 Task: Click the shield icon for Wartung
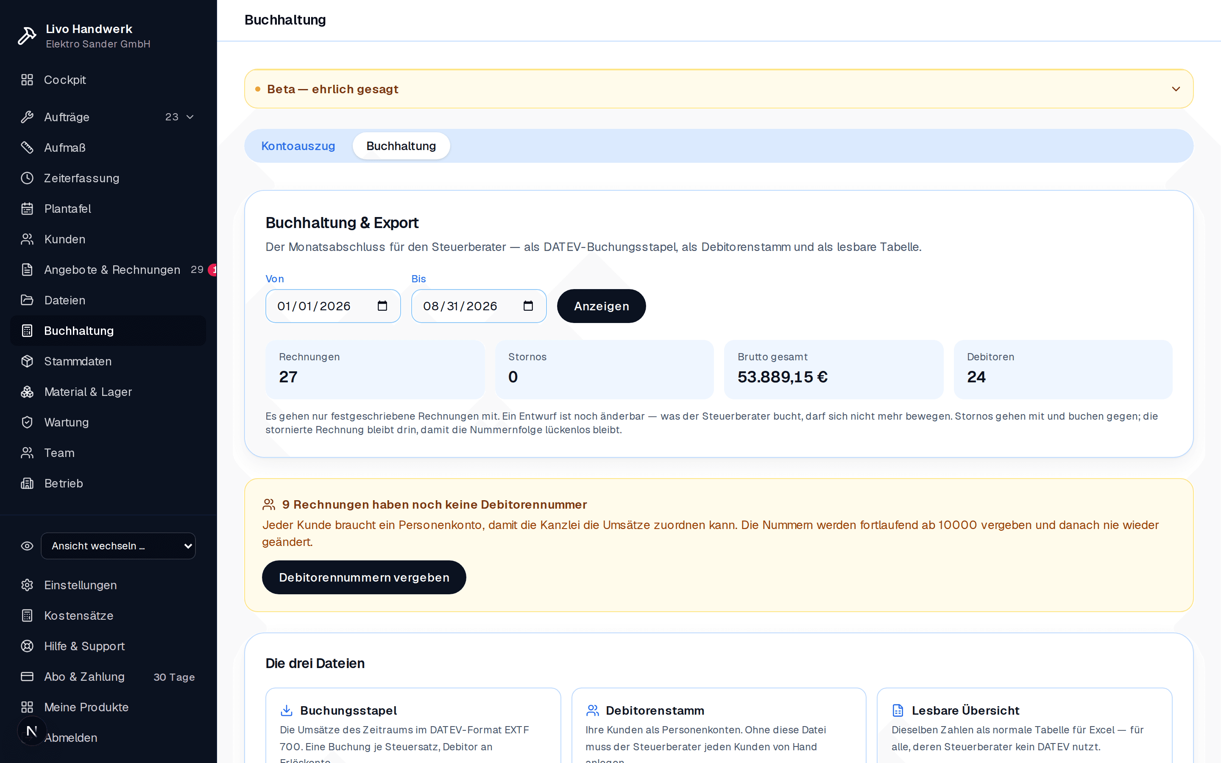click(x=27, y=422)
